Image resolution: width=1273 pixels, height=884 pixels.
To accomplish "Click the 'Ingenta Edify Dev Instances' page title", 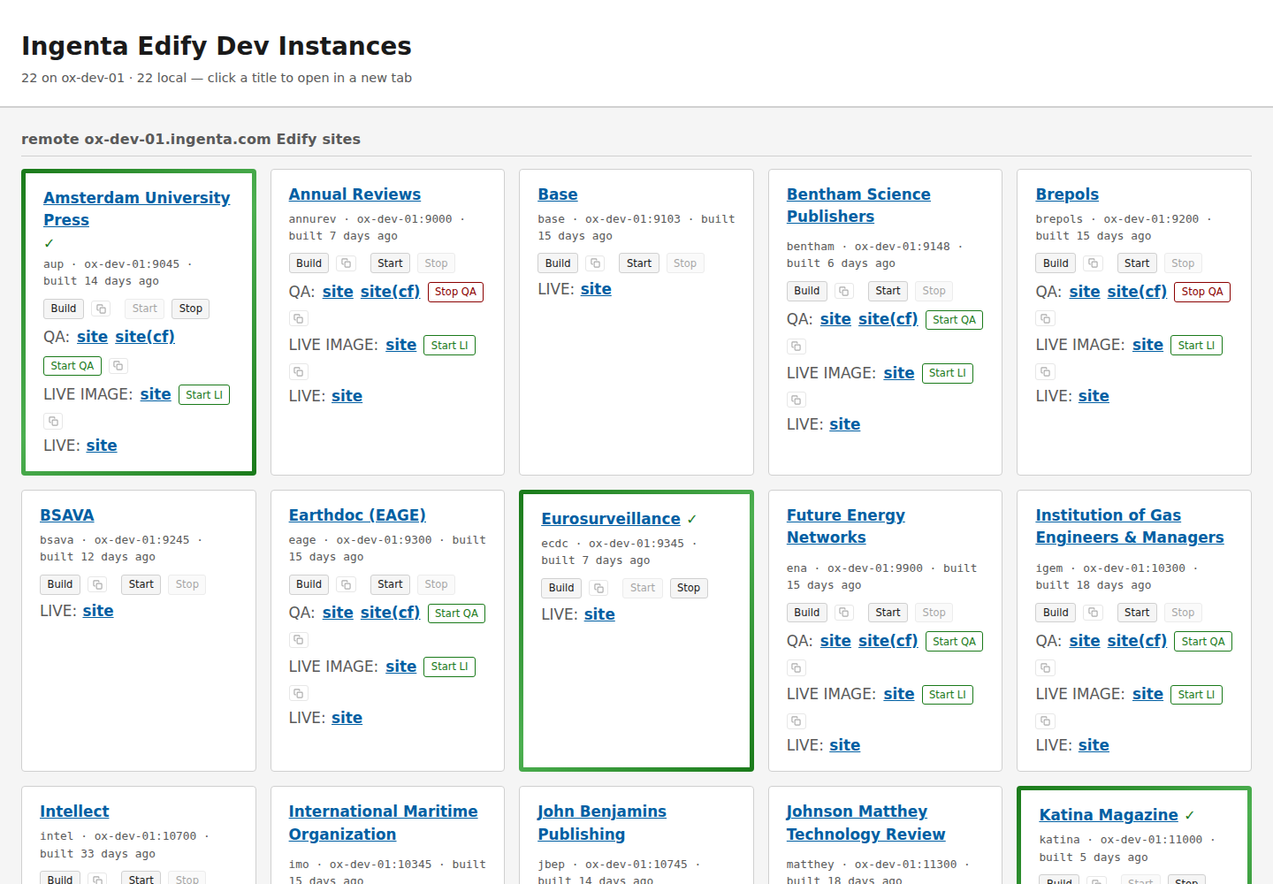I will 217,46.
